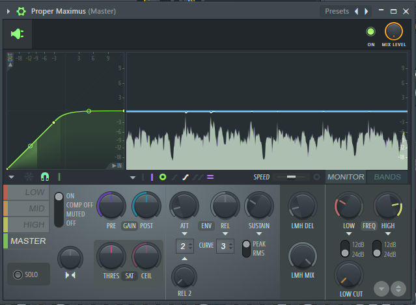
Task: Toggle the purple equals-sign display icon
Action: click(x=210, y=177)
